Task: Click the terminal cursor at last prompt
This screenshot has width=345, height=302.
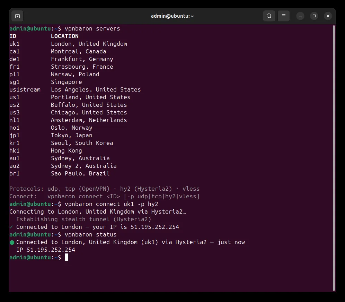Action: pos(67,257)
